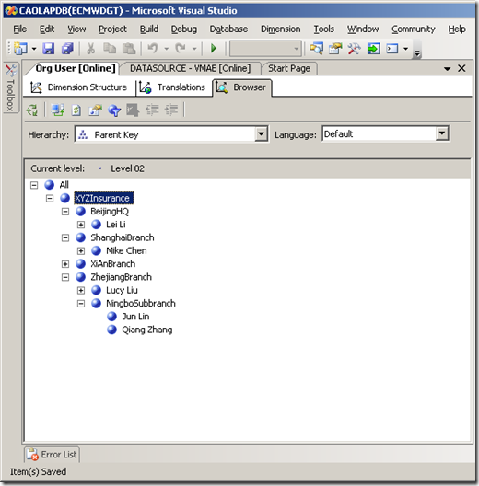Expand the Lucy Liu node
This screenshot has height=486, width=479.
pos(81,290)
